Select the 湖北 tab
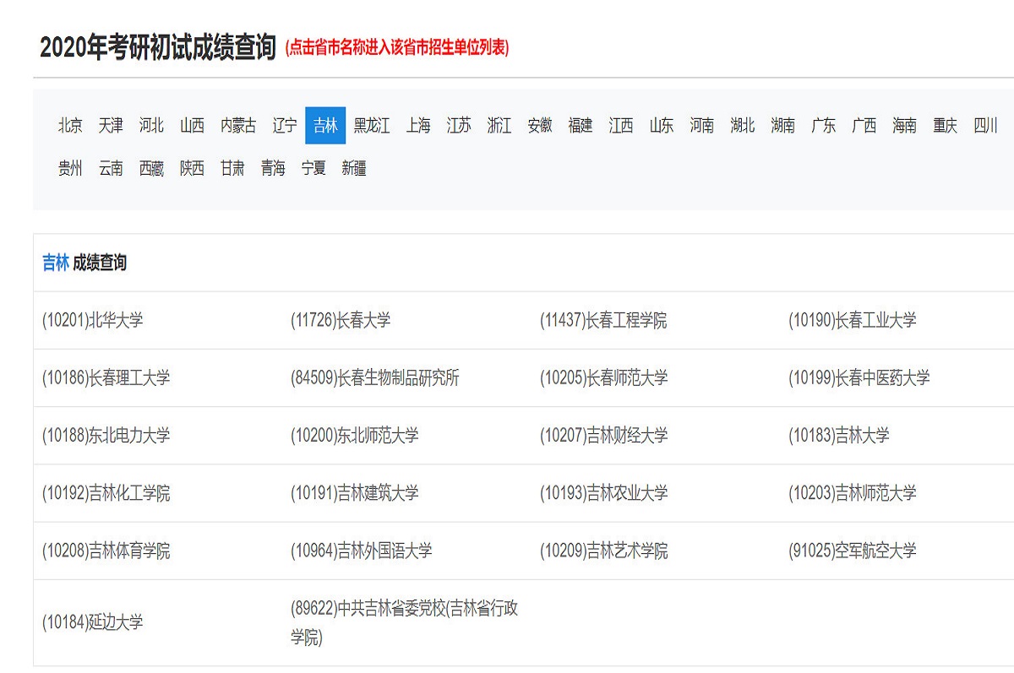Screen dimensions: 1014x673 click(x=743, y=126)
